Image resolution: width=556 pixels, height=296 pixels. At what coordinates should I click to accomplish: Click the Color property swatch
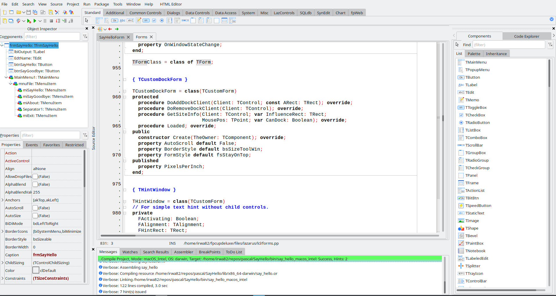(36, 270)
